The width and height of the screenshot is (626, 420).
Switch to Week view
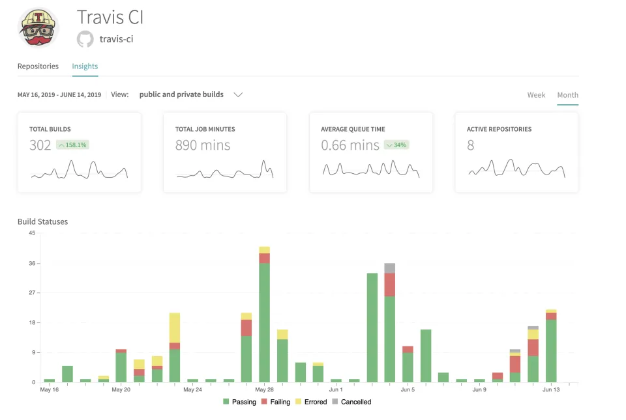[536, 95]
